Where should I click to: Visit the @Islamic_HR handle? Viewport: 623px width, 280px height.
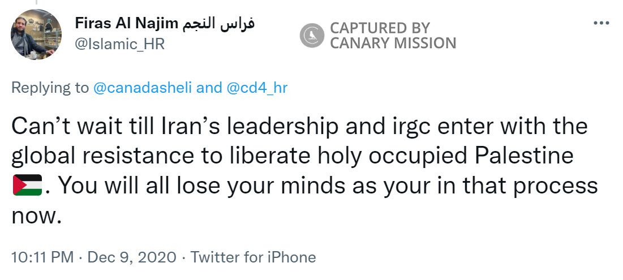point(119,44)
